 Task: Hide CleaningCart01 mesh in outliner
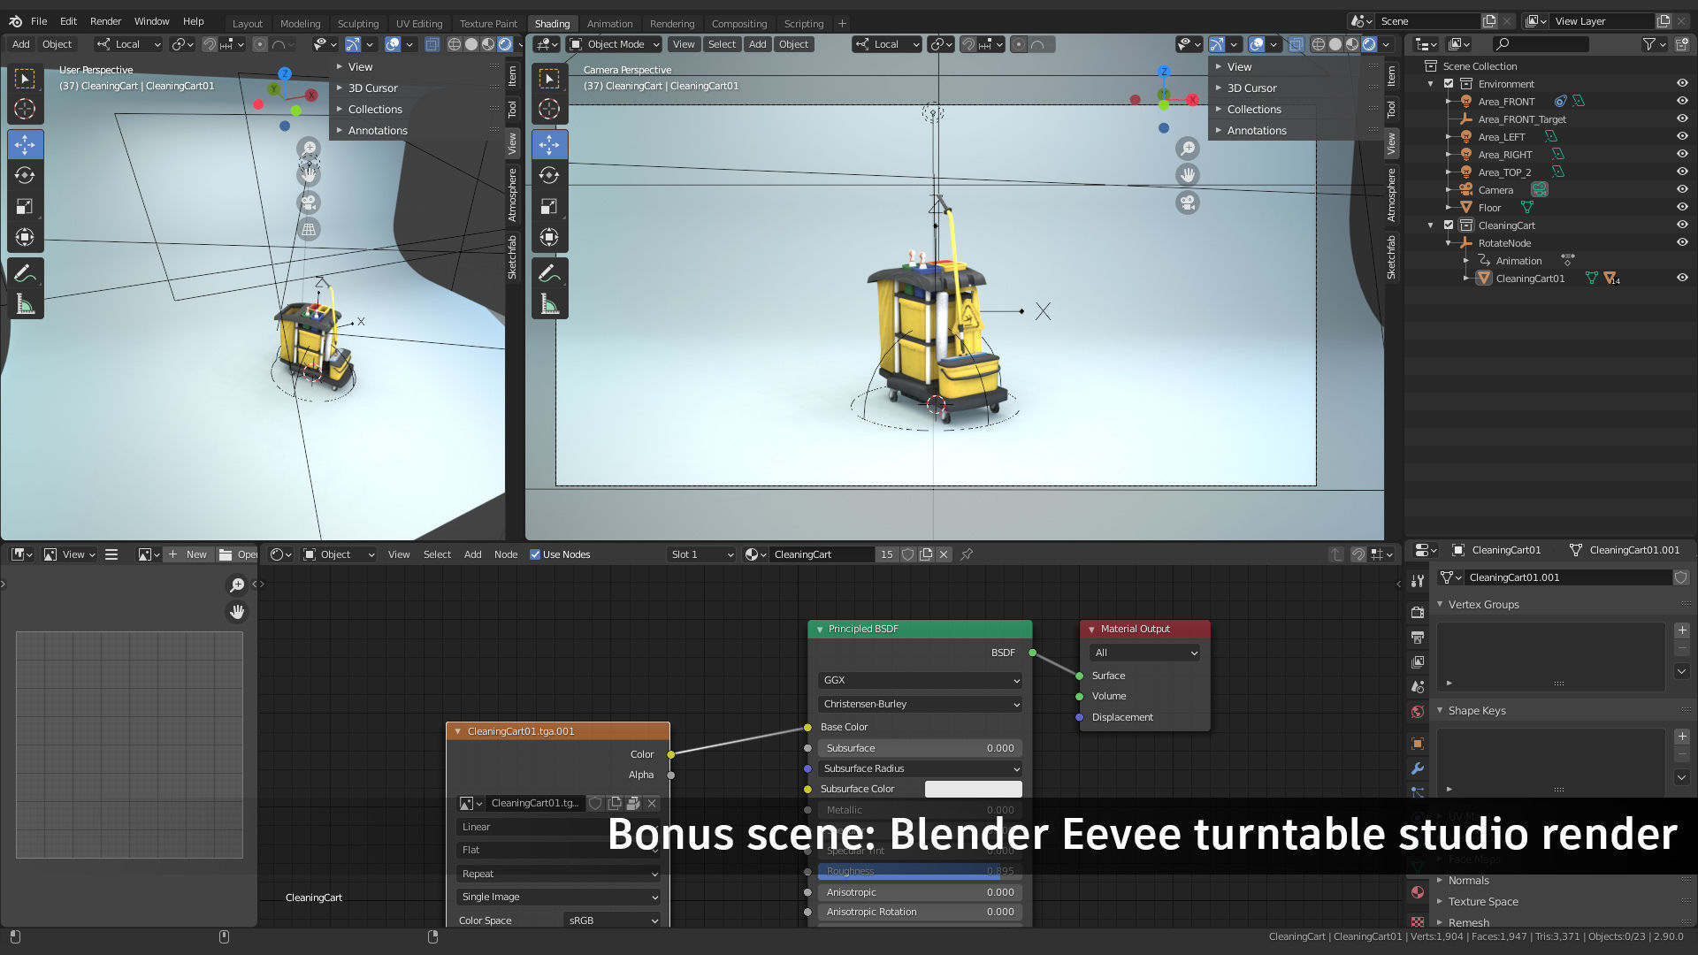[1682, 278]
